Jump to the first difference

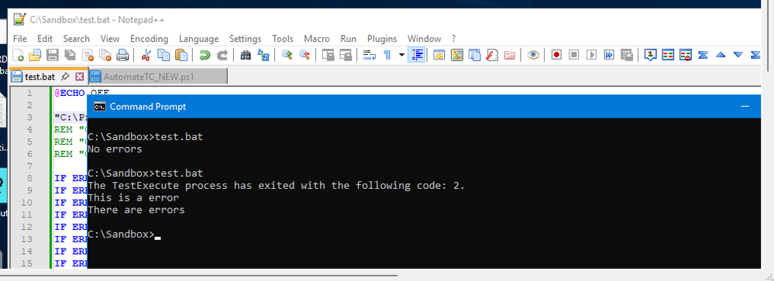click(703, 55)
